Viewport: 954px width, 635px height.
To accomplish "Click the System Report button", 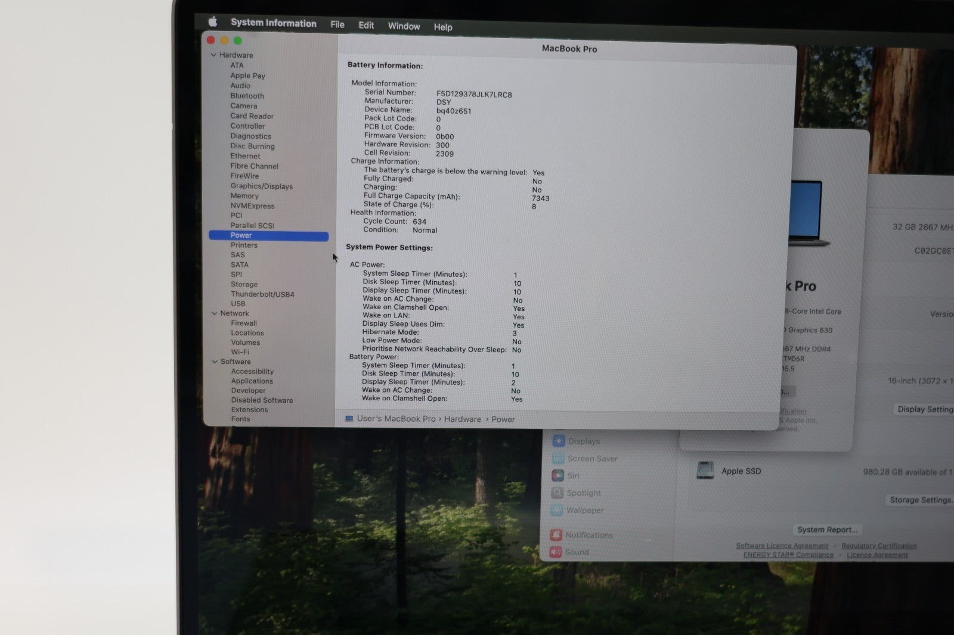I will (827, 530).
